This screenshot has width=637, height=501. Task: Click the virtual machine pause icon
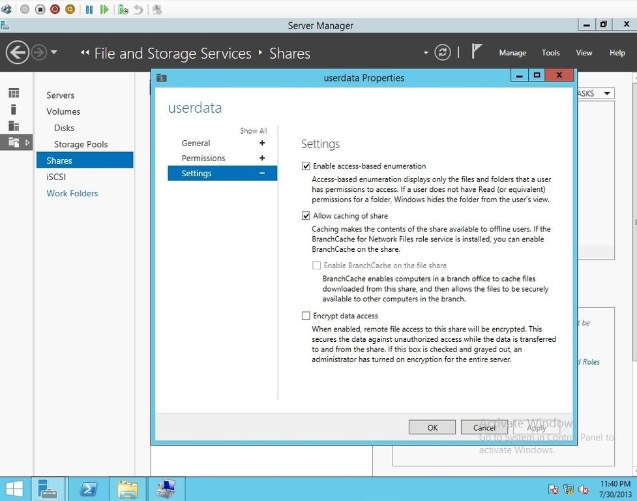(x=89, y=10)
